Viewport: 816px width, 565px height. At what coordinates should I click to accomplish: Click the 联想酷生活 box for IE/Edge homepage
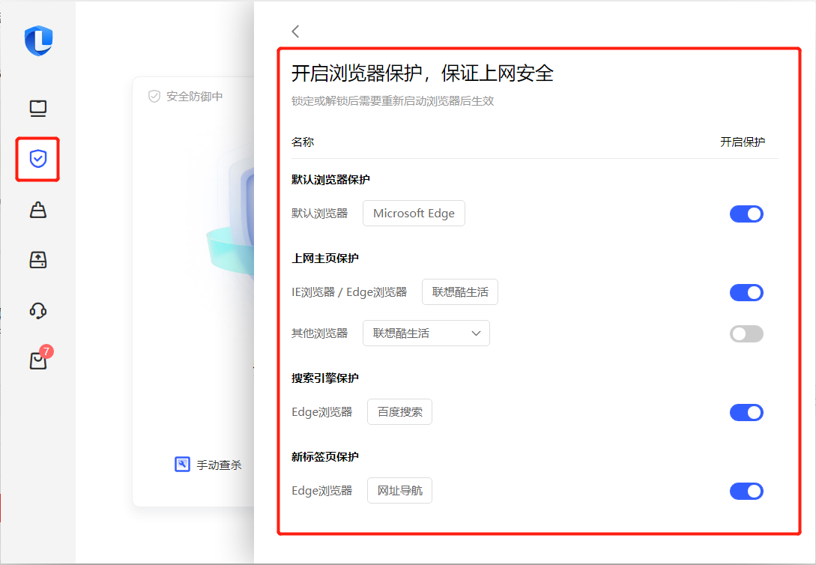460,291
